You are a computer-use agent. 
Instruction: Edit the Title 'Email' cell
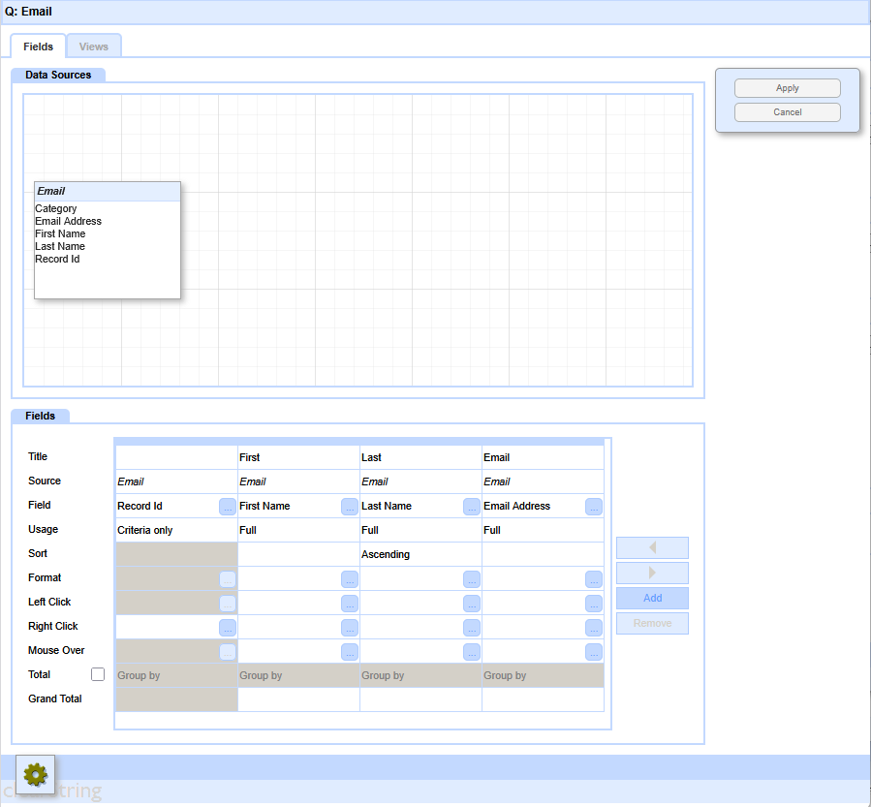click(543, 457)
